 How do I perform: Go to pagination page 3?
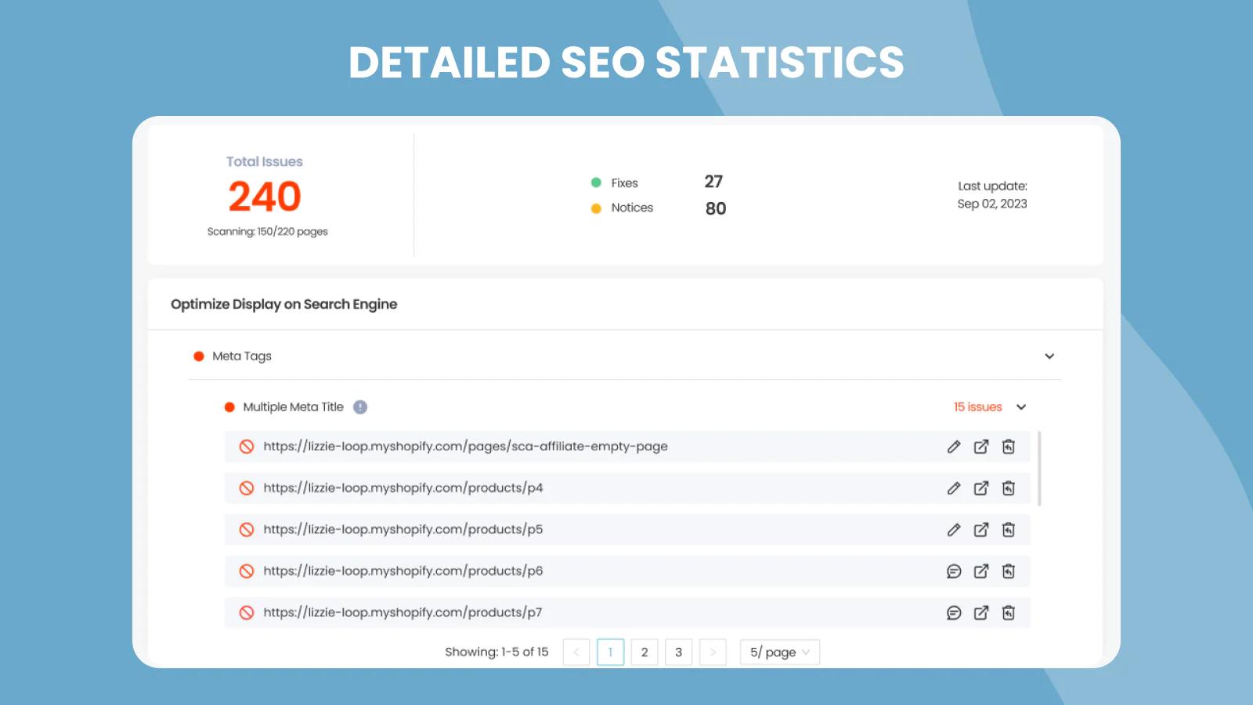[678, 652]
